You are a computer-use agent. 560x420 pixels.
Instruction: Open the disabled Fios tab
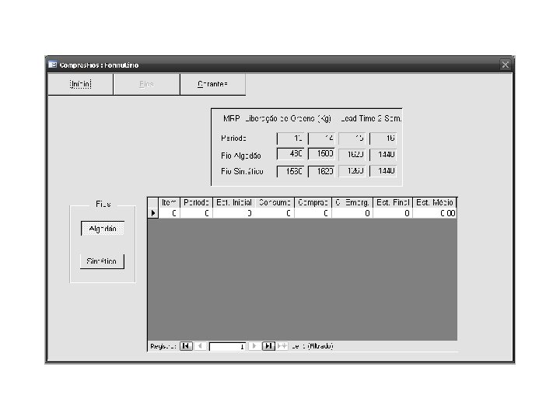(146, 84)
